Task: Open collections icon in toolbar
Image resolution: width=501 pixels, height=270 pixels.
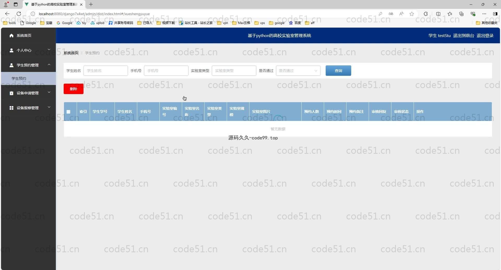Action: (x=461, y=14)
